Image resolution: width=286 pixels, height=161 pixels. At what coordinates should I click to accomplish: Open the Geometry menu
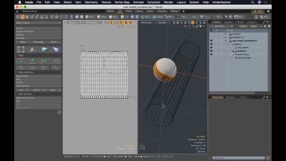[x=91, y=2]
